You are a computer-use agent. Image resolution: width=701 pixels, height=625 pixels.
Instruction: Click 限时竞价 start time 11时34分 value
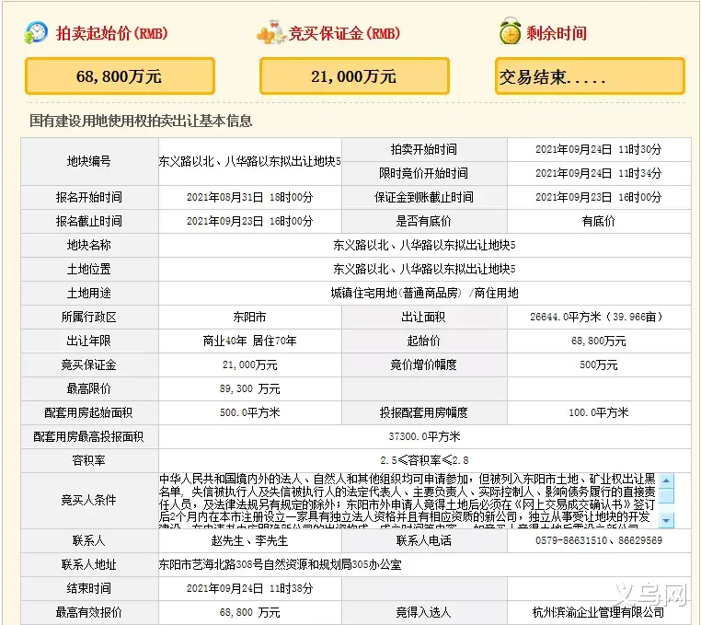point(599,173)
